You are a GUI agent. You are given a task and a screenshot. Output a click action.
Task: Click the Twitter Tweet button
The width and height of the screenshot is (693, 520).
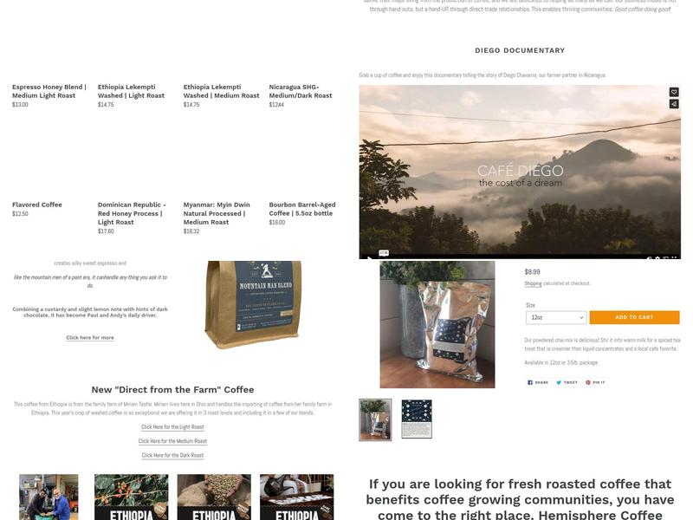coord(567,382)
